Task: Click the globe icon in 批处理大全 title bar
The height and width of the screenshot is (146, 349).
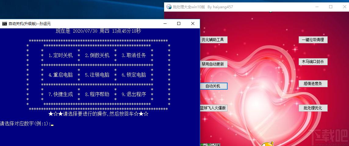Action: point(169,7)
